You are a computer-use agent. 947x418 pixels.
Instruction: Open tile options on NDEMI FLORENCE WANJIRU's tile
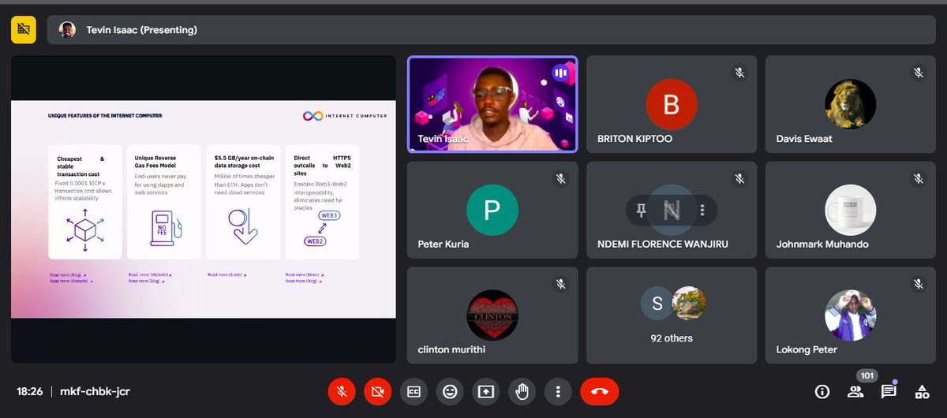click(x=702, y=210)
